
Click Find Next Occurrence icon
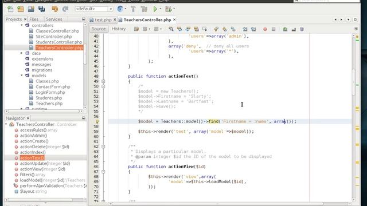(188, 29)
